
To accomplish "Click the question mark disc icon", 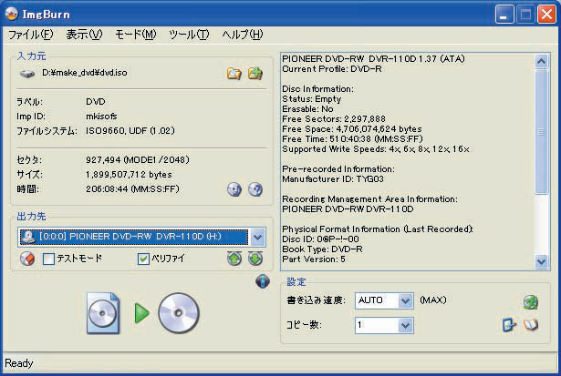I will (255, 189).
